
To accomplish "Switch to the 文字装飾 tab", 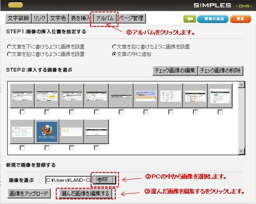I will [19, 18].
